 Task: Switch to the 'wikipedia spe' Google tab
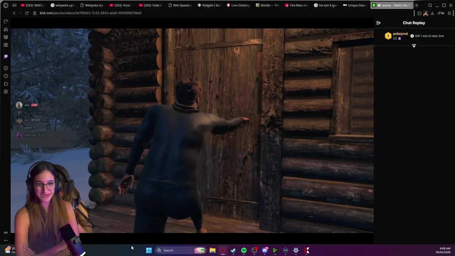63,5
